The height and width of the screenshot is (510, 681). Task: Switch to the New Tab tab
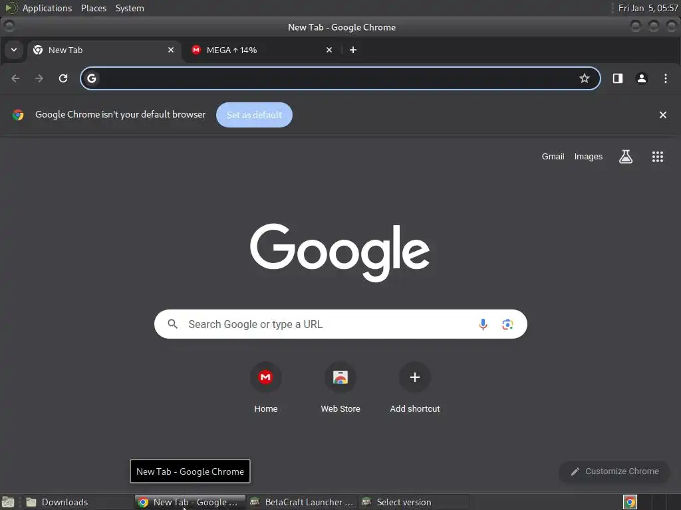coord(103,50)
